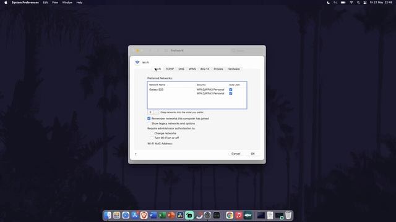Select the Galaxy S20 network row
Screen dimensions: 396x222
pos(197,89)
